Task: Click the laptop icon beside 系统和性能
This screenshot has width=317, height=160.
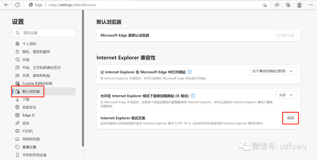Action: tap(17, 139)
